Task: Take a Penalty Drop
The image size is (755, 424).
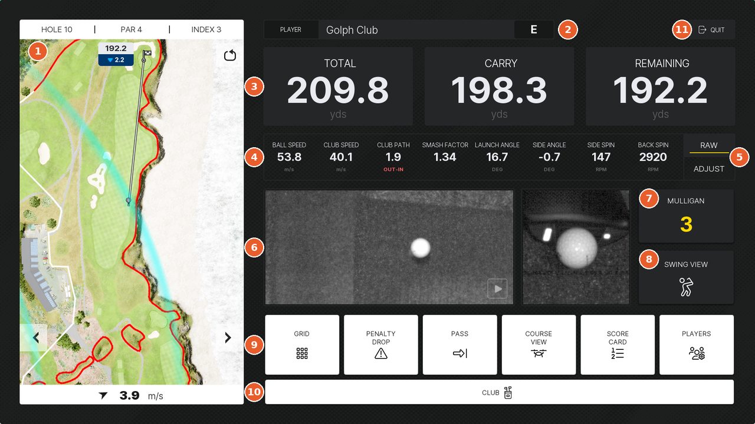Action: [x=381, y=344]
